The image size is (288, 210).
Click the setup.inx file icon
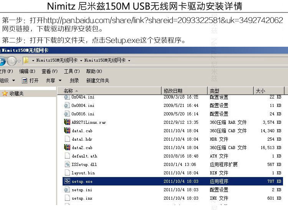(67, 198)
